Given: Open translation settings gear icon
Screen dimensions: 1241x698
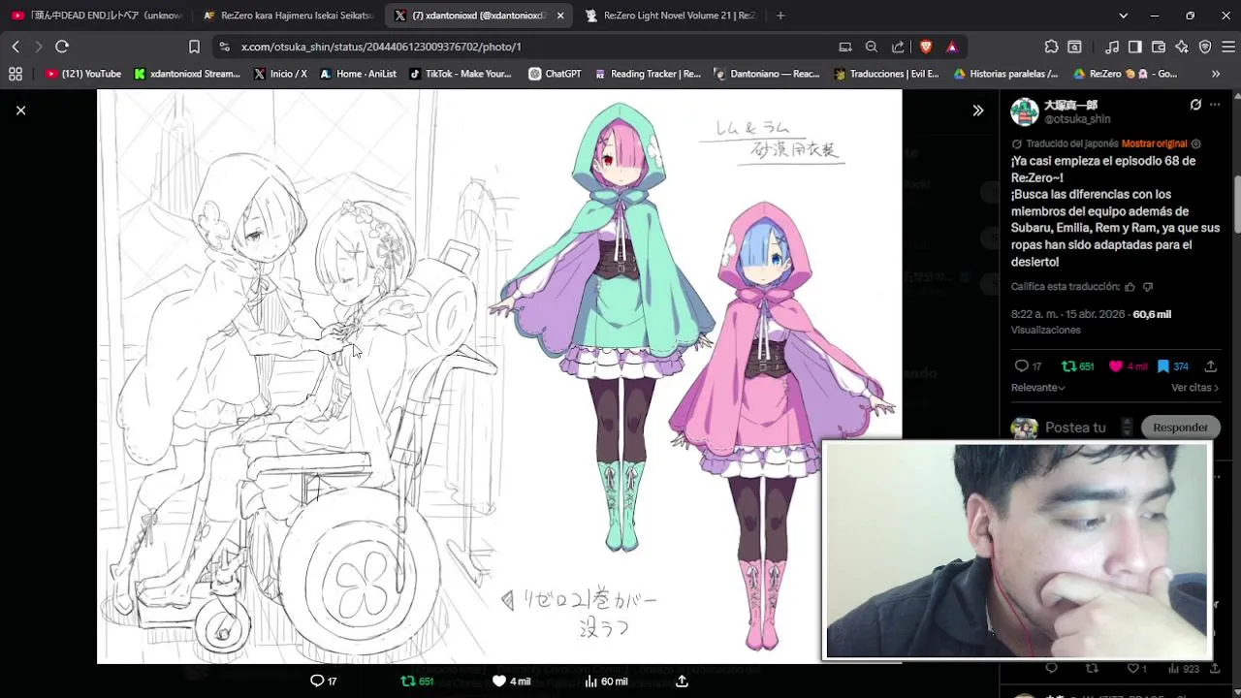Looking at the screenshot, I should tap(1195, 143).
